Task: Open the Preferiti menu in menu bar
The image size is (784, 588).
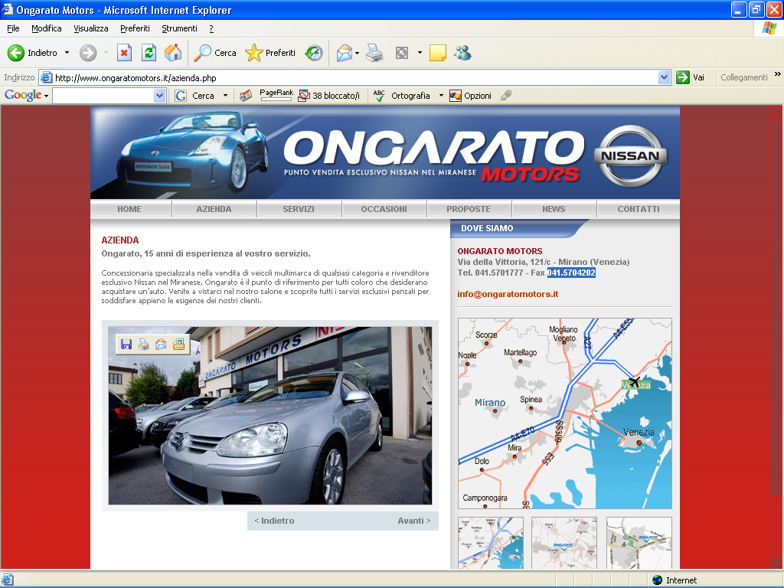Action: [x=135, y=28]
